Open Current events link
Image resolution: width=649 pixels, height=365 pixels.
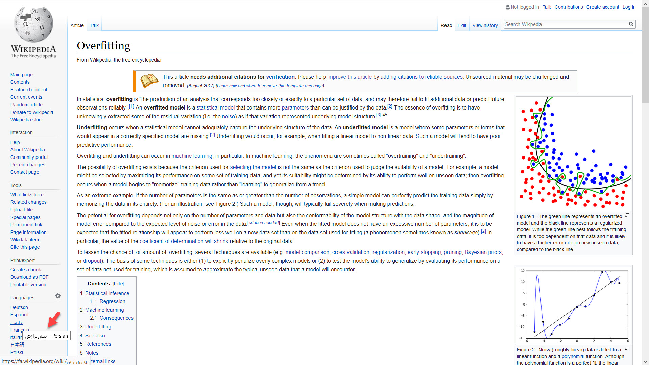point(26,97)
